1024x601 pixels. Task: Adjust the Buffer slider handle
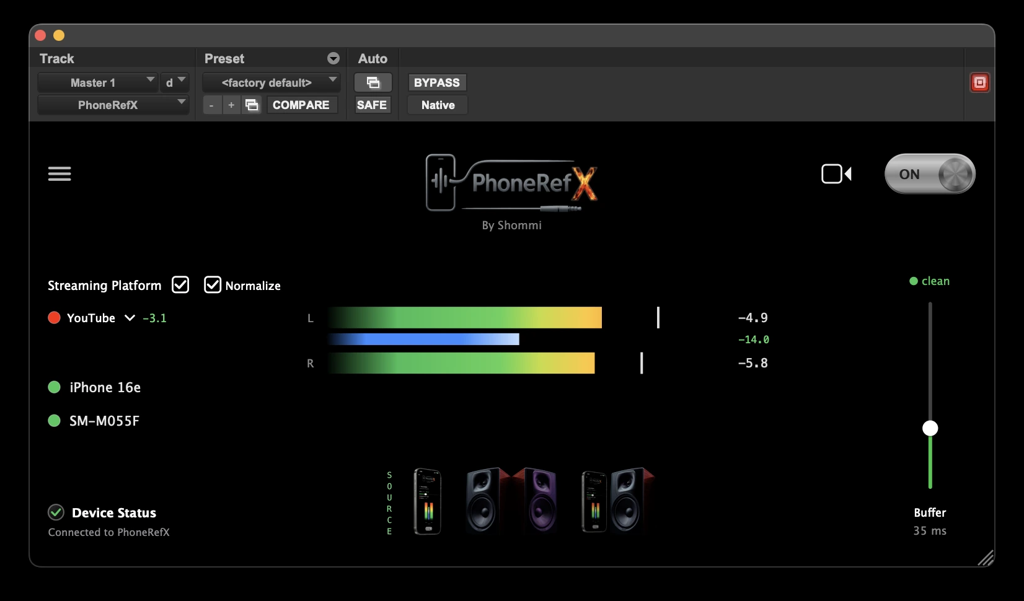pyautogui.click(x=930, y=428)
